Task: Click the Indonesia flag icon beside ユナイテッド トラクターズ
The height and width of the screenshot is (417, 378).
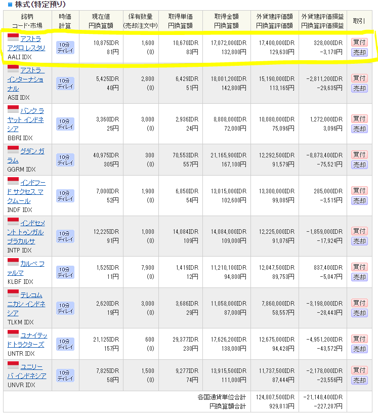Action: click(13, 335)
